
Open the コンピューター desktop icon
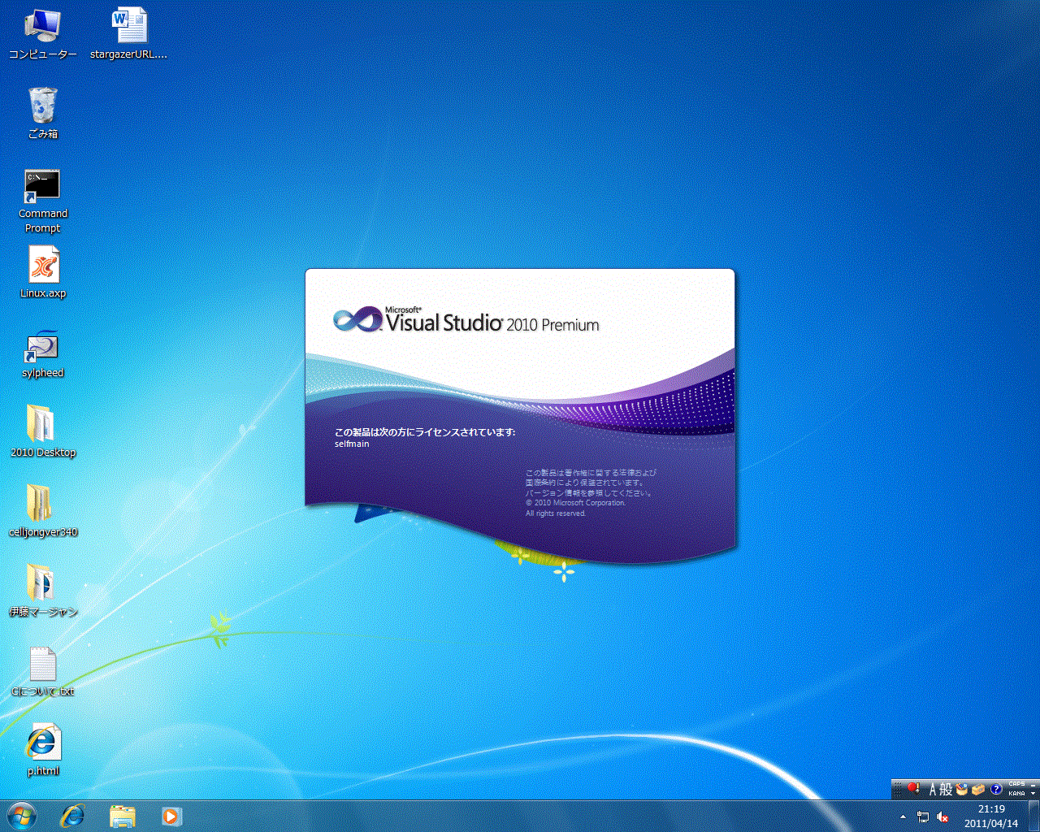(x=42, y=34)
